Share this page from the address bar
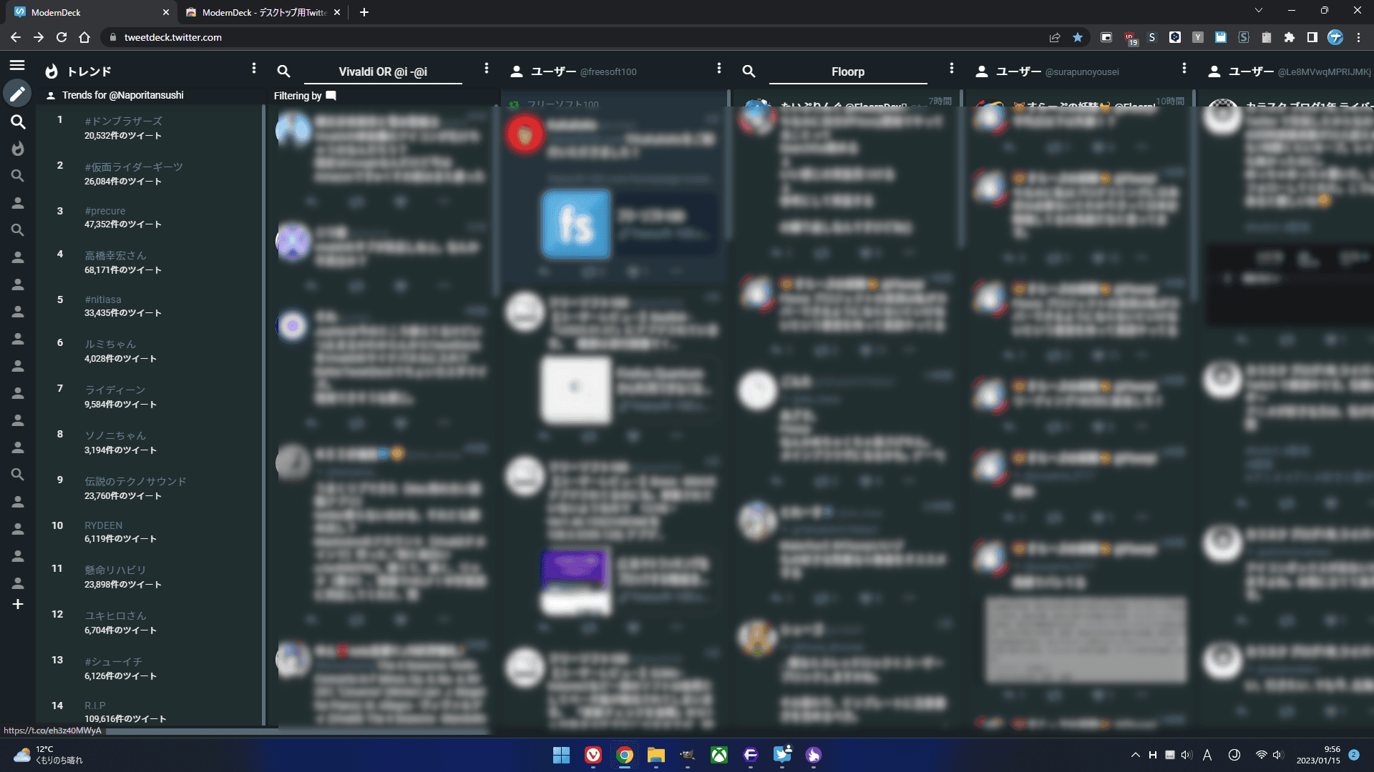This screenshot has width=1374, height=772. pos(1055,37)
